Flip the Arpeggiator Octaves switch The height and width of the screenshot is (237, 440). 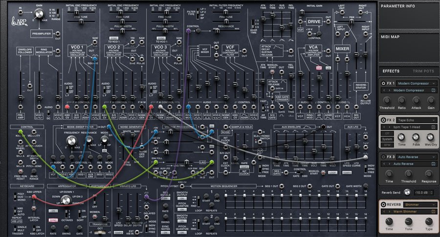click(x=66, y=214)
